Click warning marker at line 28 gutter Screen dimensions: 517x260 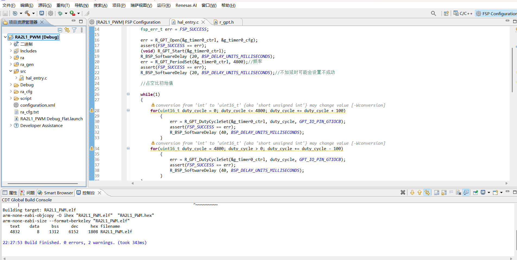click(x=92, y=110)
